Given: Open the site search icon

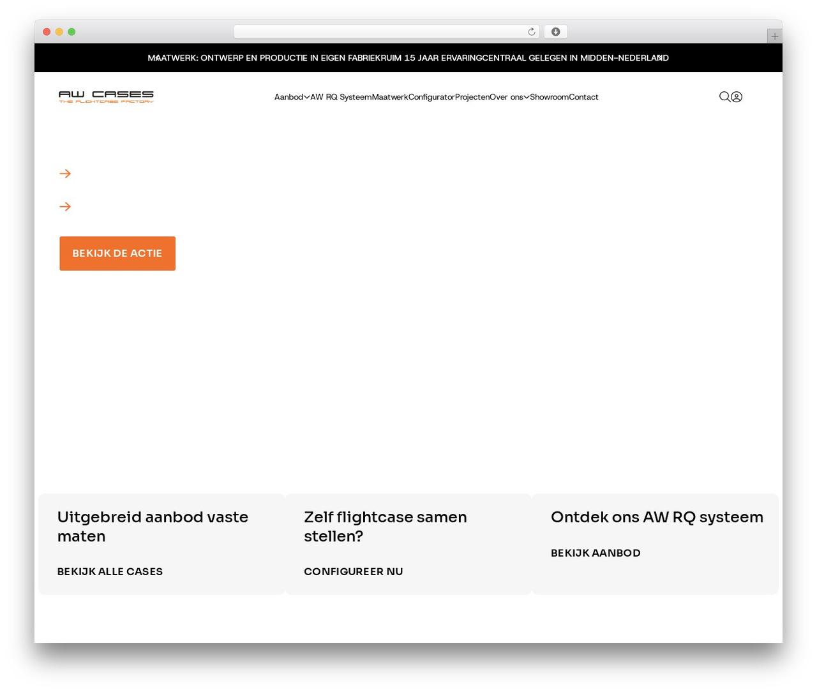Looking at the screenshot, I should pos(724,97).
